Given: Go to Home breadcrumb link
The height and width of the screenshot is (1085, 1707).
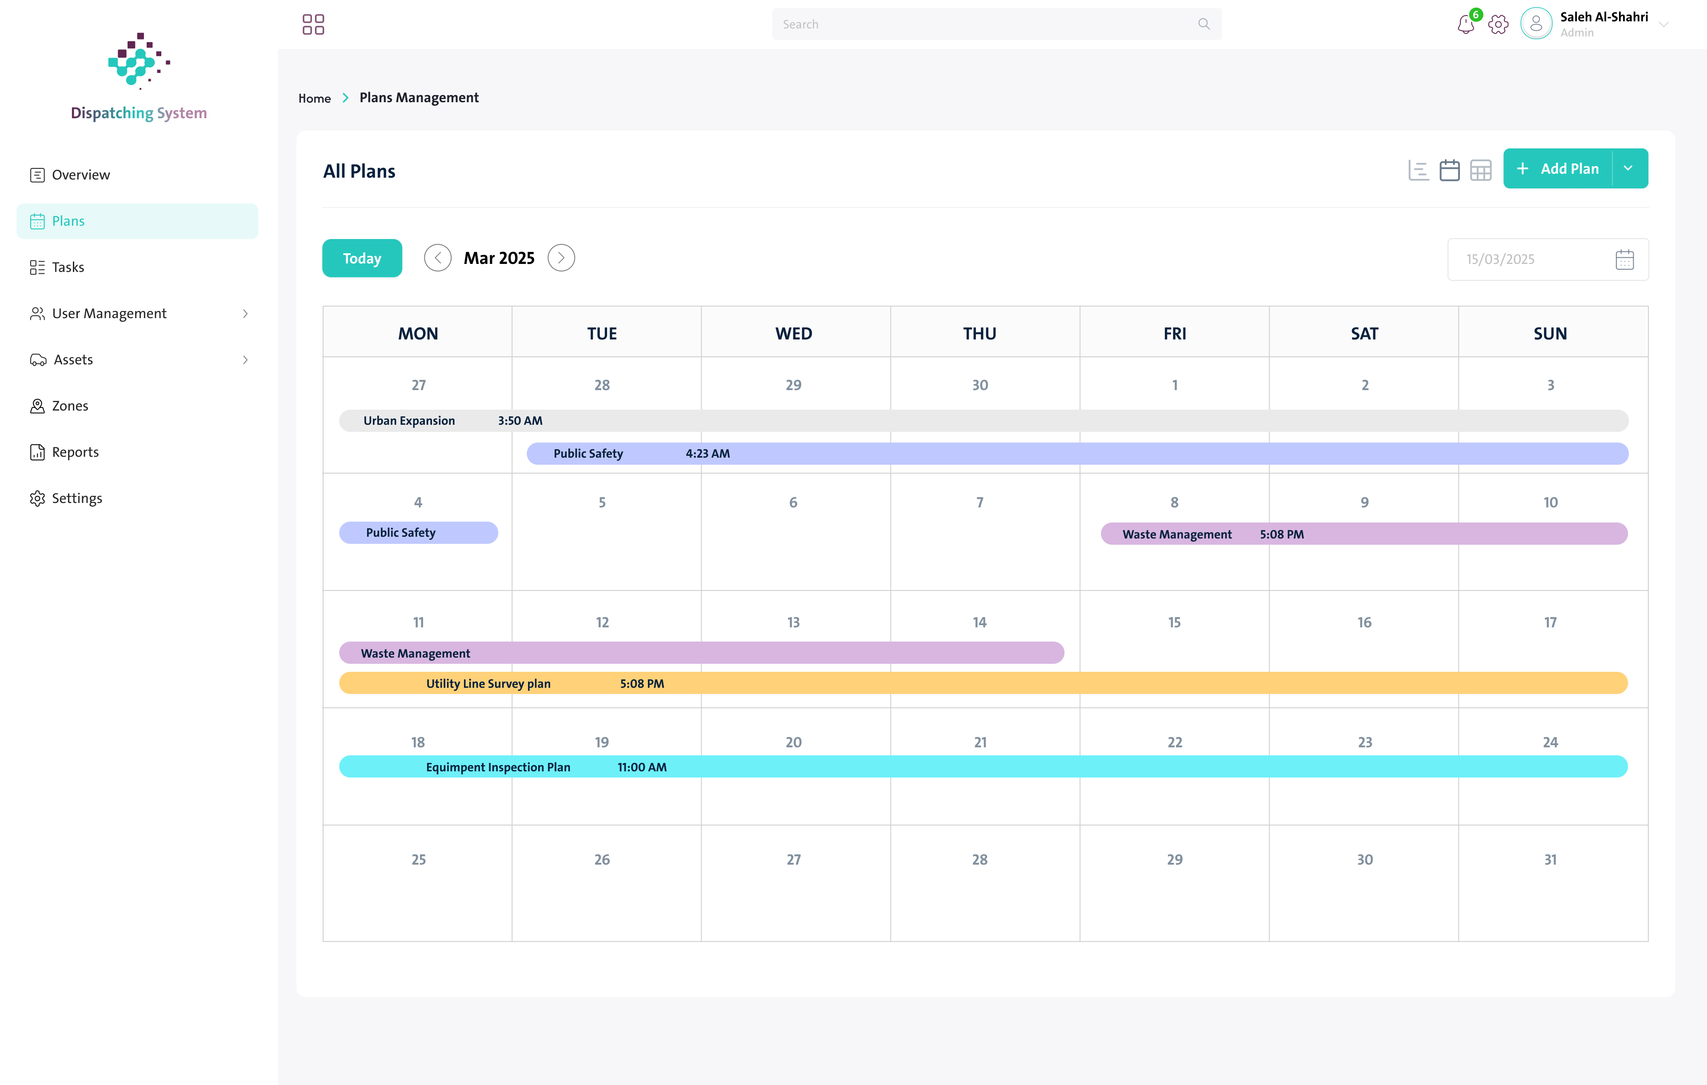Looking at the screenshot, I should 314,99.
